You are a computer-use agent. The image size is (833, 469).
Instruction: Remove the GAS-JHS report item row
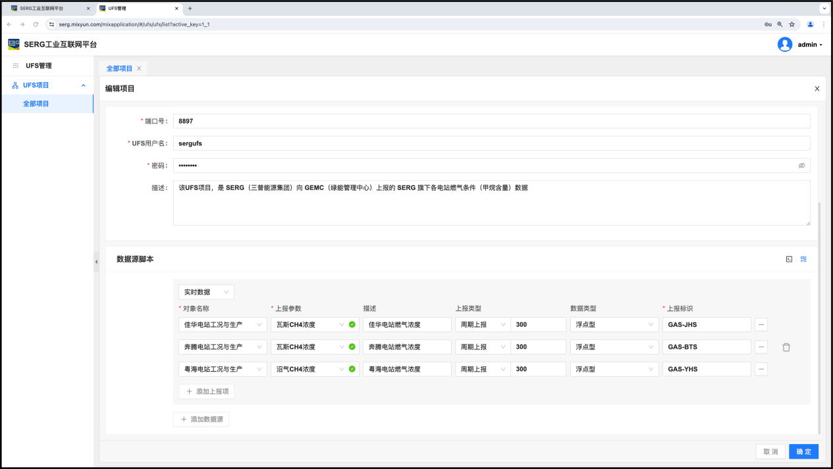pos(761,324)
